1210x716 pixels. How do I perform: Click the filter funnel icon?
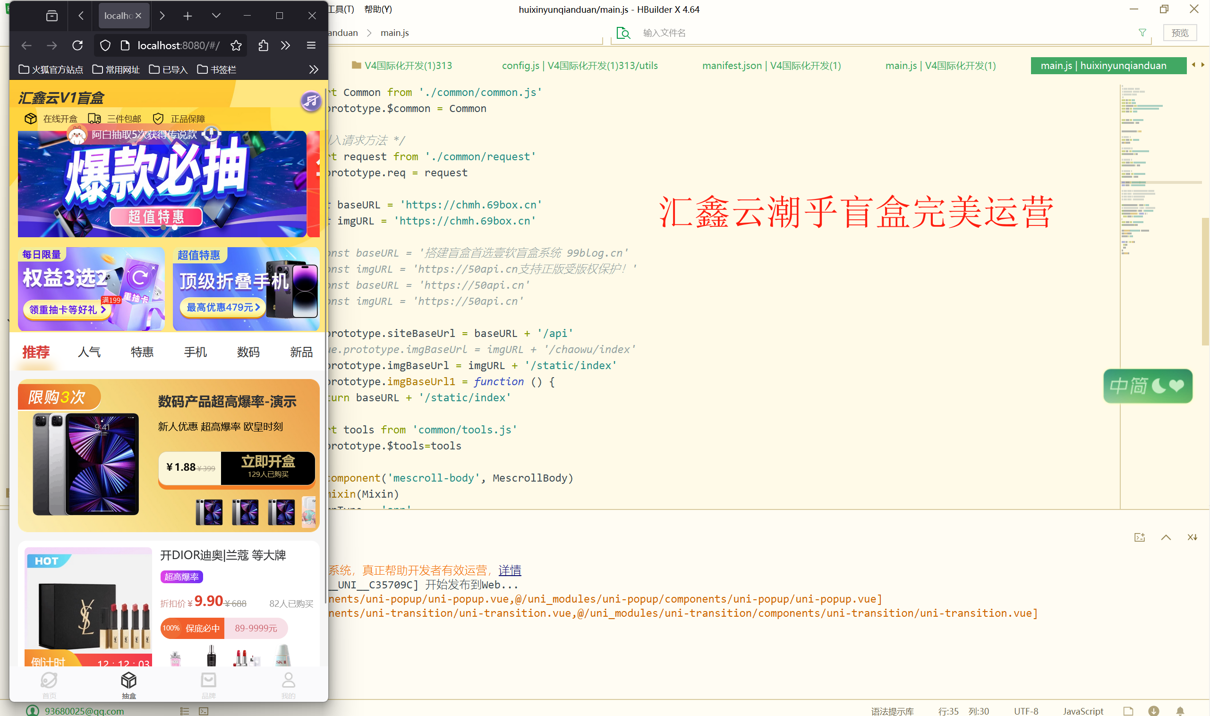(x=1142, y=33)
